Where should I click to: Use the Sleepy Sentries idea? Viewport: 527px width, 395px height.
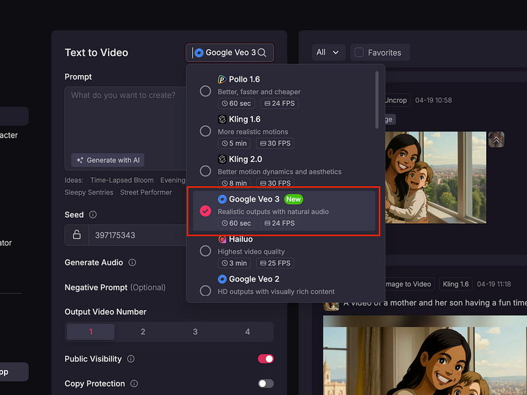(89, 192)
